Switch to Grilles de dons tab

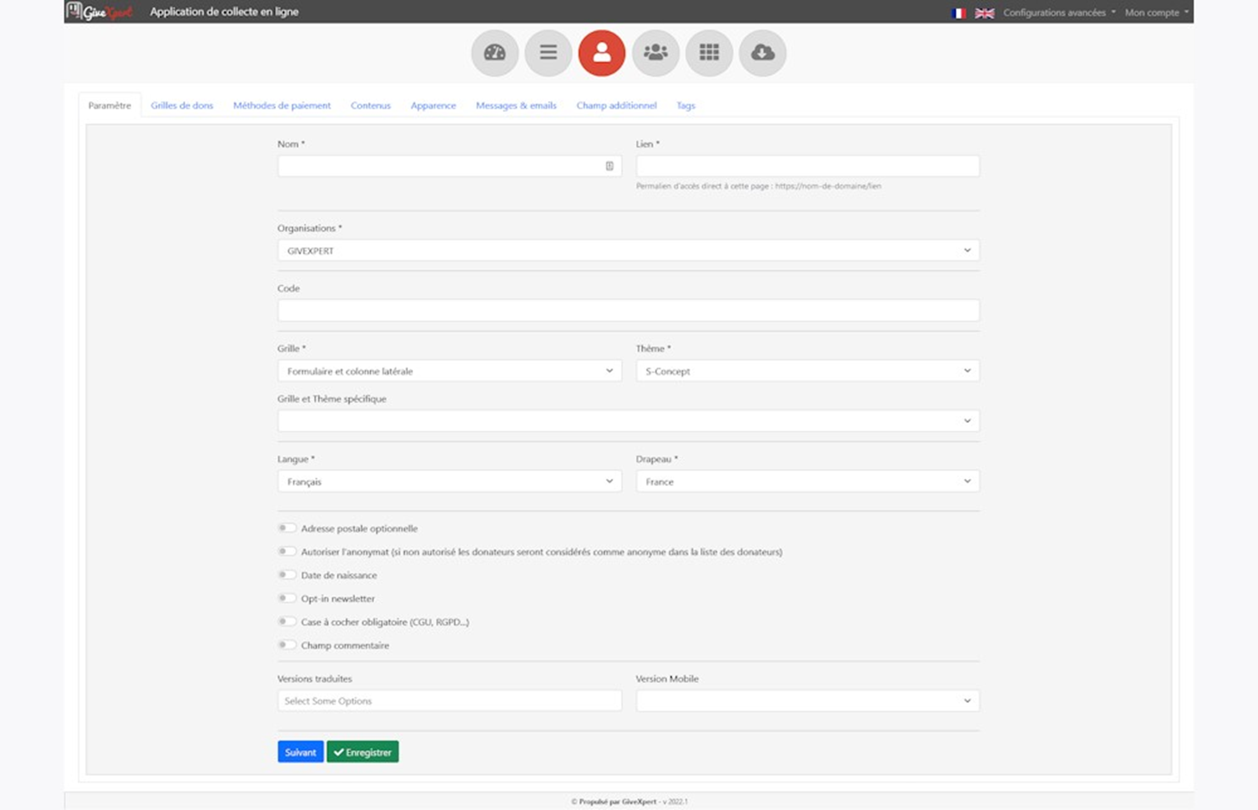(182, 105)
